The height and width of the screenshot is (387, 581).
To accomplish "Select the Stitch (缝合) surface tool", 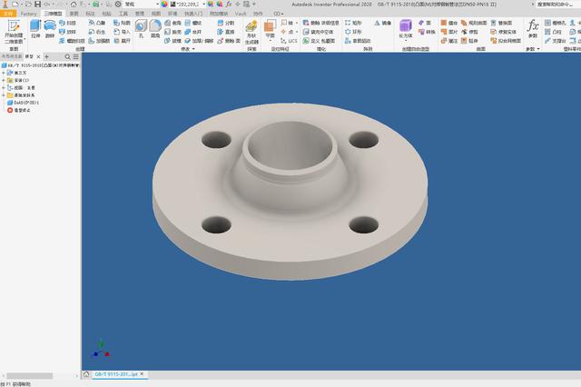I will 449,23.
